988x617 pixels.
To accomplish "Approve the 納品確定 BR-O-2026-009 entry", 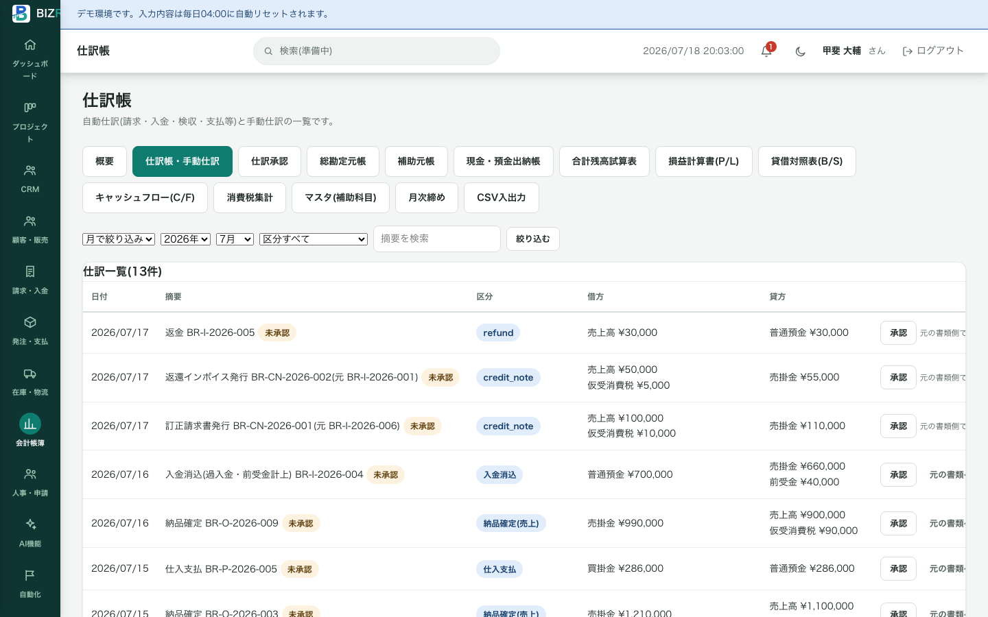I will (898, 523).
